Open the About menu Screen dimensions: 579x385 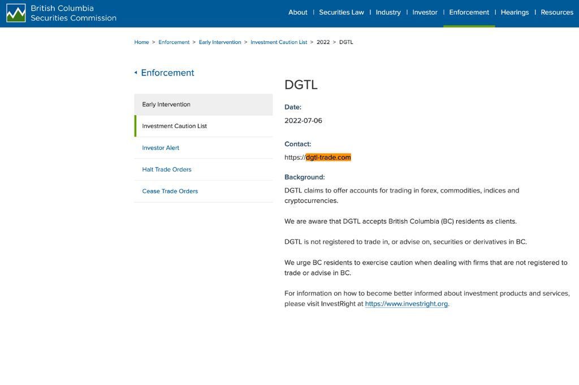click(x=297, y=12)
